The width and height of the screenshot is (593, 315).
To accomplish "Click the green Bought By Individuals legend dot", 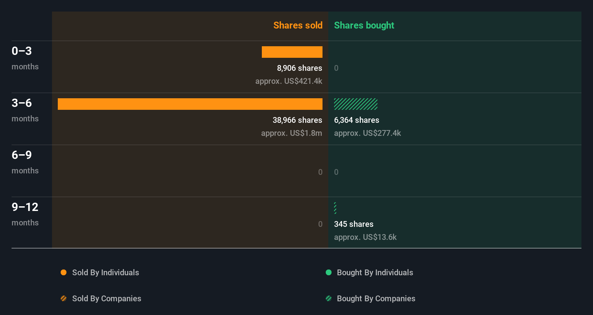I will click(x=329, y=272).
